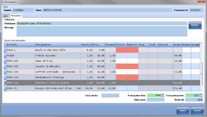Click the Participant name field
Screen dimensions: 207x117
click(102, 23)
